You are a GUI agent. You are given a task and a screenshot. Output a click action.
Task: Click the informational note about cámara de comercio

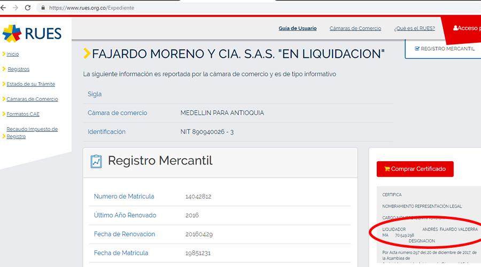(x=210, y=74)
